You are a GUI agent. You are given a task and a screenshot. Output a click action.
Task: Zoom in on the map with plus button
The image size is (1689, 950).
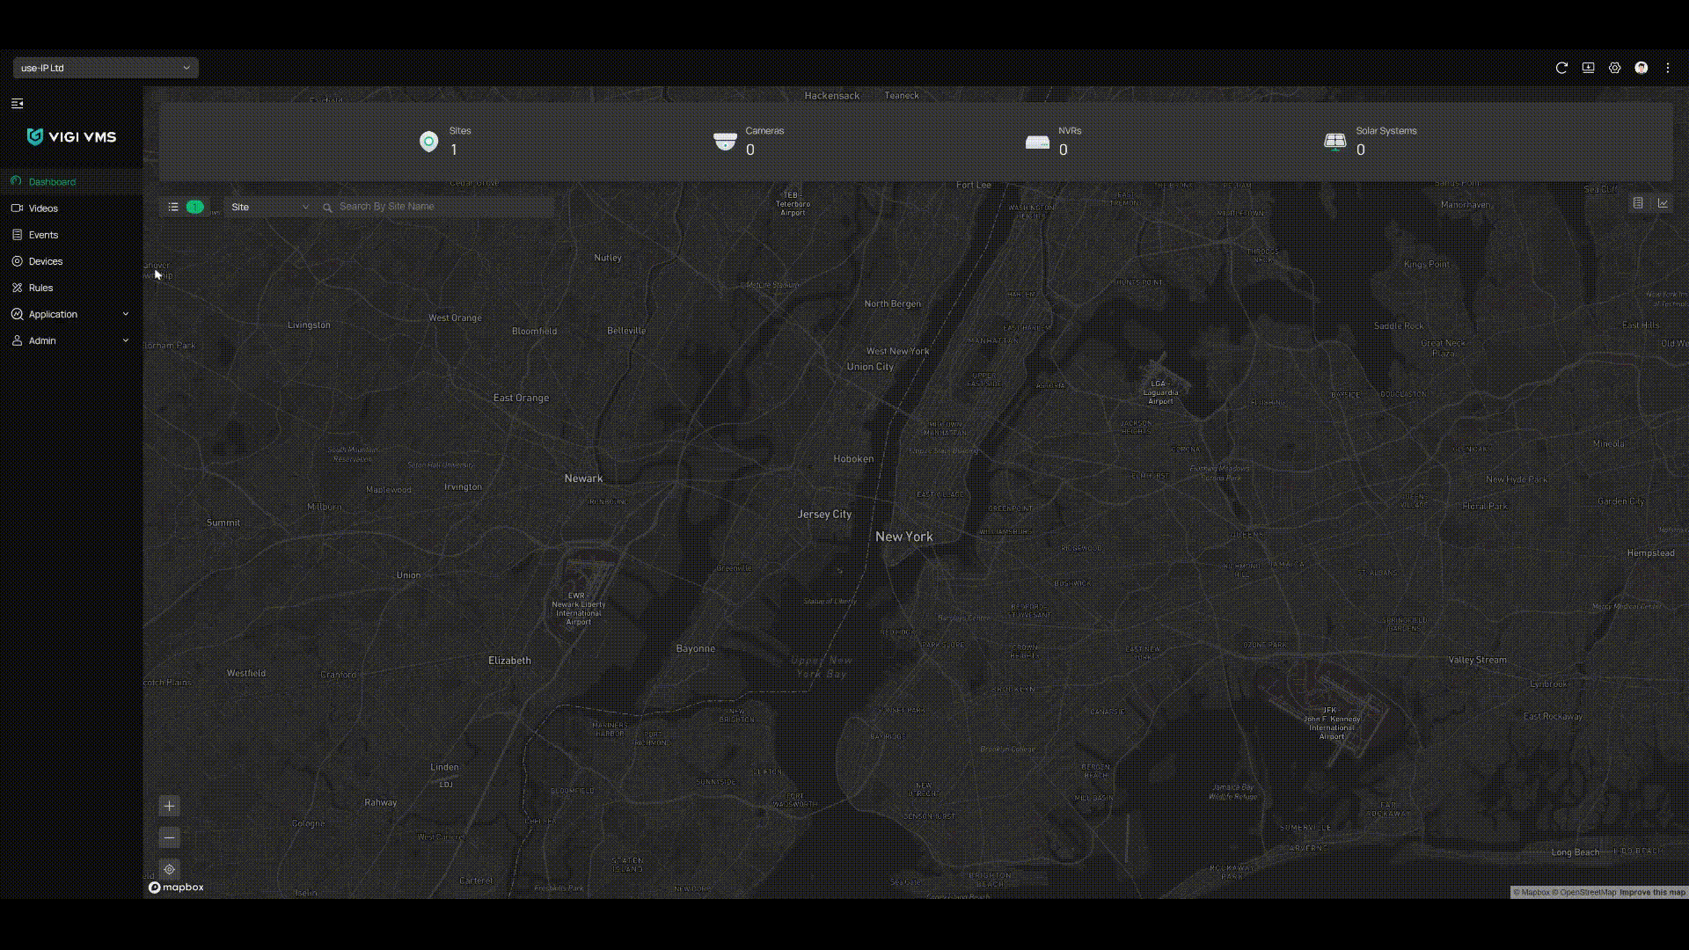click(x=169, y=806)
